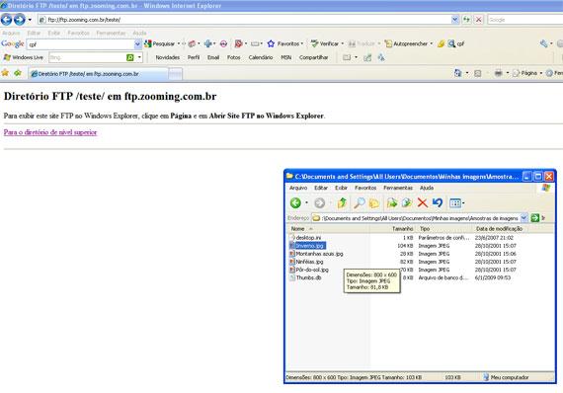Click the up one folder icon in Explorer
Image resolution: width=563 pixels, height=393 pixels.
pyautogui.click(x=342, y=202)
